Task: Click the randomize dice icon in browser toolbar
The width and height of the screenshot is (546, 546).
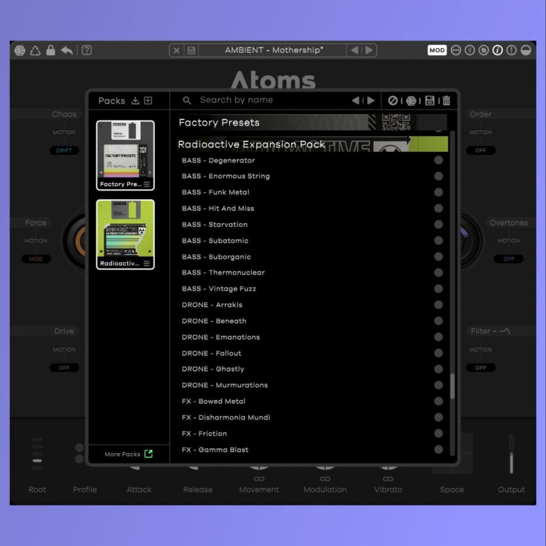Action: (x=411, y=101)
